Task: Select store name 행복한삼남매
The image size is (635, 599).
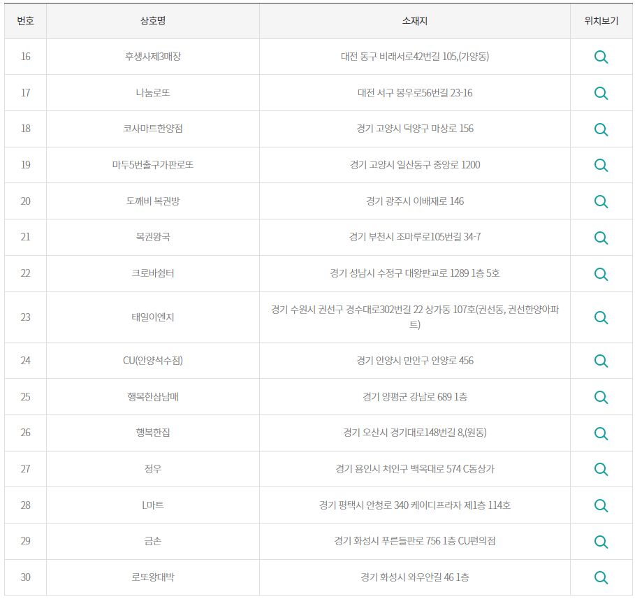Action: (153, 397)
